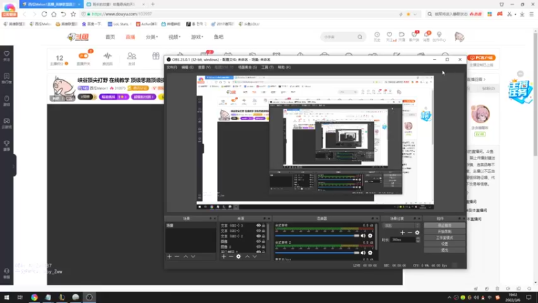This screenshot has width=538, height=303.
Task: Open OBS 场景集合(S) menu
Action: pos(247,67)
